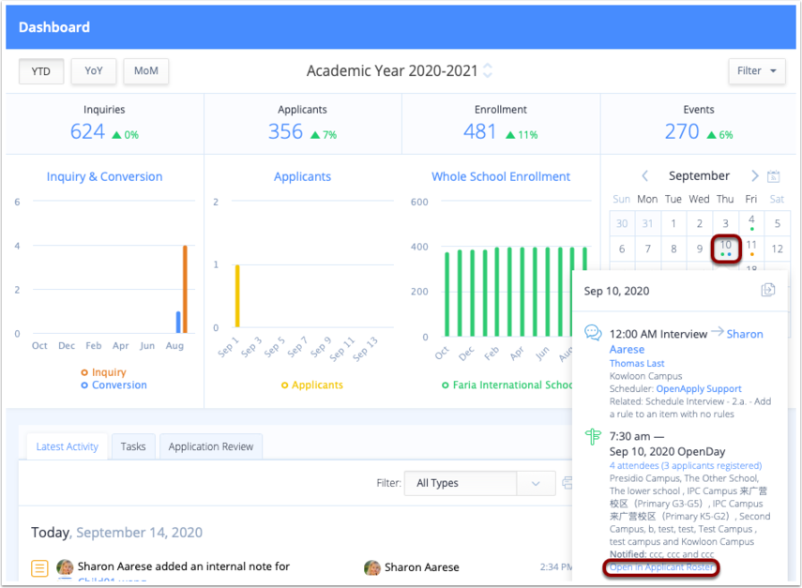The image size is (802, 588).
Task: Click the OpenDay signpost event icon
Action: pyautogui.click(x=593, y=437)
